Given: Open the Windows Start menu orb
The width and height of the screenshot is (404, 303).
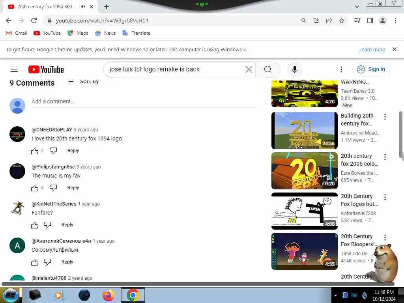Looking at the screenshot, I should 10,295.
